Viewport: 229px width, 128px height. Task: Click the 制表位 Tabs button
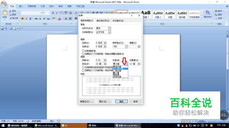click(87, 101)
